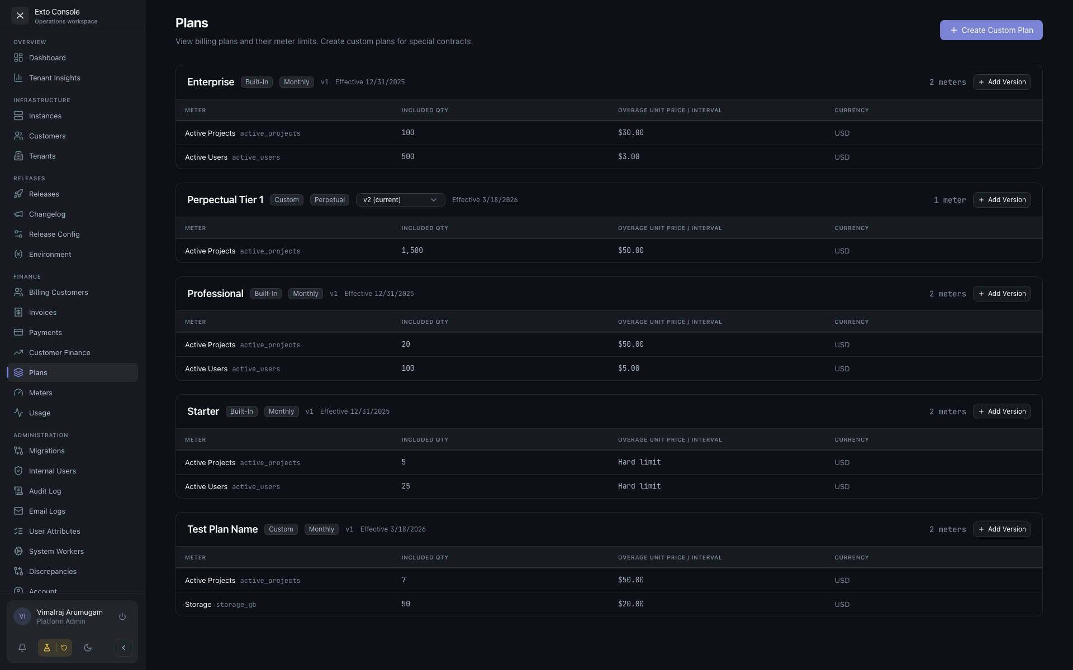Open Releases rocket icon
Viewport: 1073px width, 670px height.
pyautogui.click(x=18, y=194)
